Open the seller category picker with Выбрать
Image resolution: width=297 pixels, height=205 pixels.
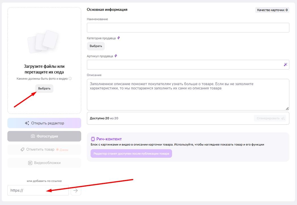(96, 46)
